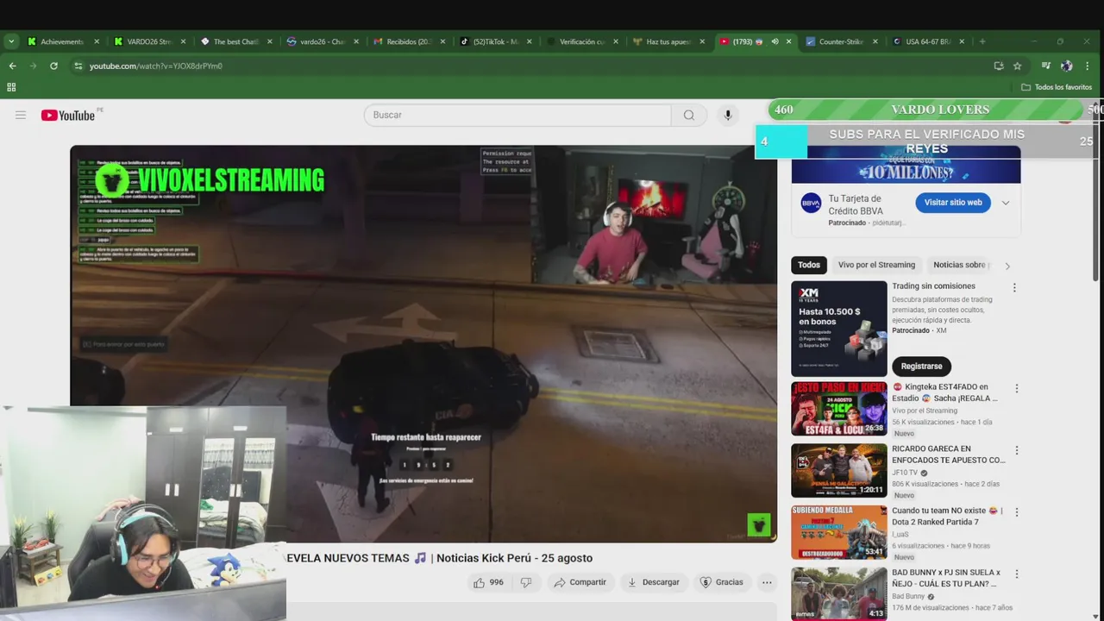The height and width of the screenshot is (621, 1104).
Task: Like the video with thumbs up
Action: (488, 582)
